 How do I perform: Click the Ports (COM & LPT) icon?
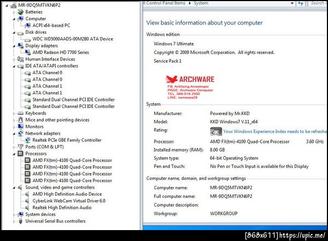tap(21, 147)
